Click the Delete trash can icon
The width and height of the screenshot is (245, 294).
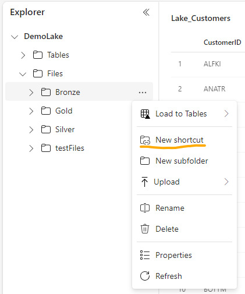pos(145,229)
